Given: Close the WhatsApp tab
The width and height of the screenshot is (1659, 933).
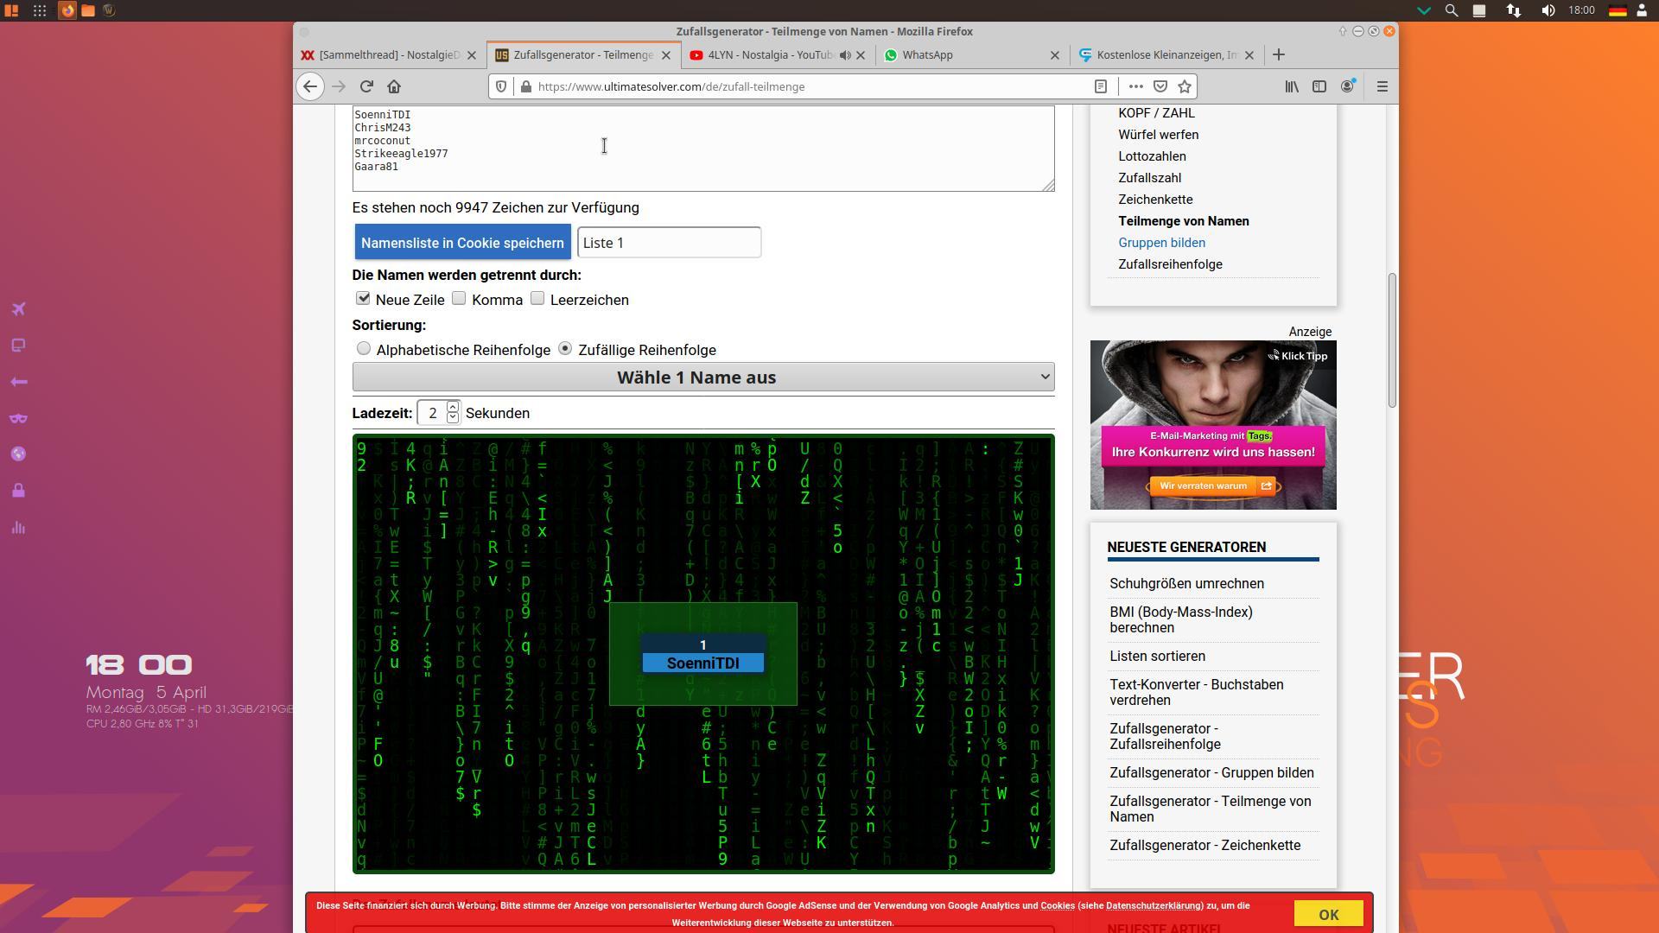Looking at the screenshot, I should tap(1054, 54).
